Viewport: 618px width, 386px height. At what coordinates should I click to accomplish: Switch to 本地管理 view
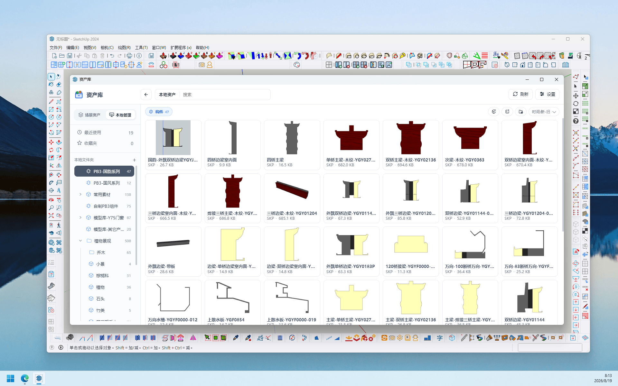point(120,115)
